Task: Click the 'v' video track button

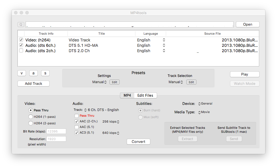Action: point(22,73)
